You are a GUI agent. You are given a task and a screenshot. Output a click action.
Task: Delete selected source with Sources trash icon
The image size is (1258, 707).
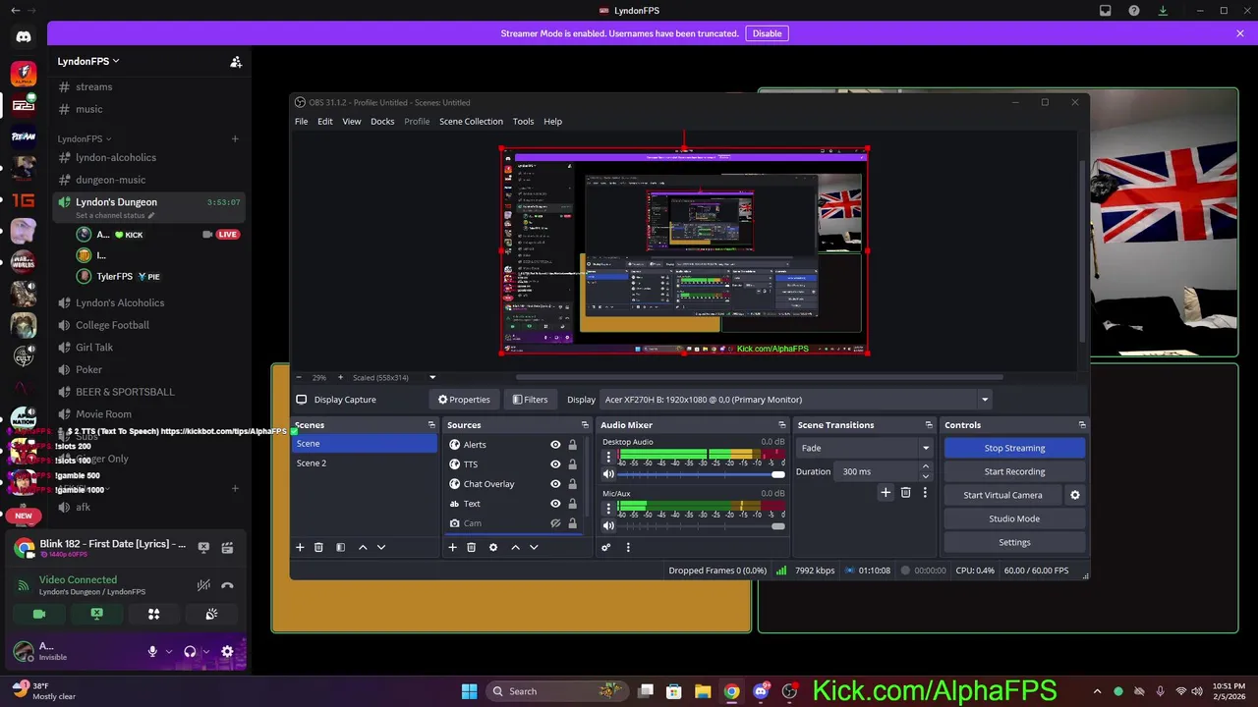pos(471,547)
